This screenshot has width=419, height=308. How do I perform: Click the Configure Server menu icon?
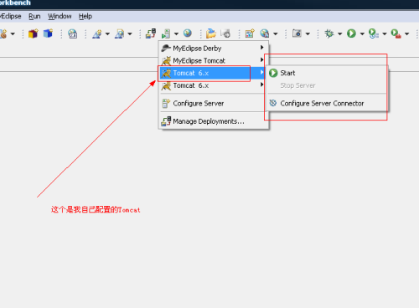166,103
